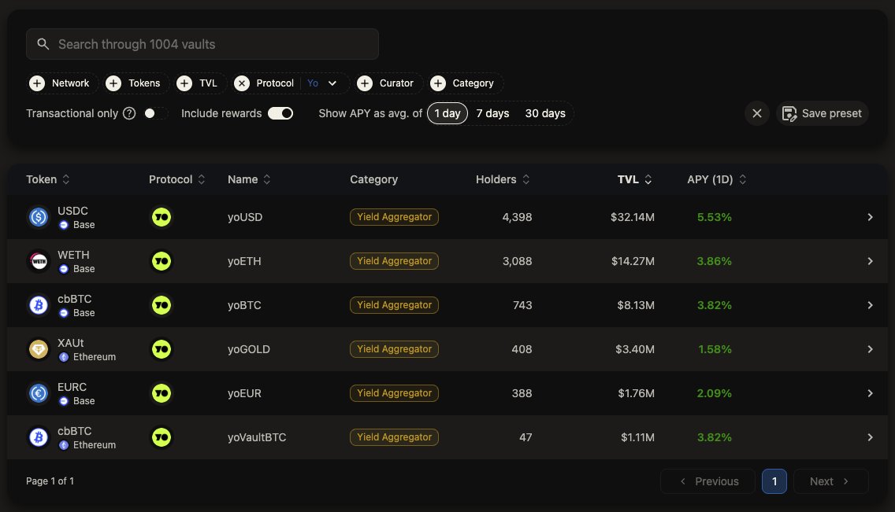Go to Next page

click(831, 481)
